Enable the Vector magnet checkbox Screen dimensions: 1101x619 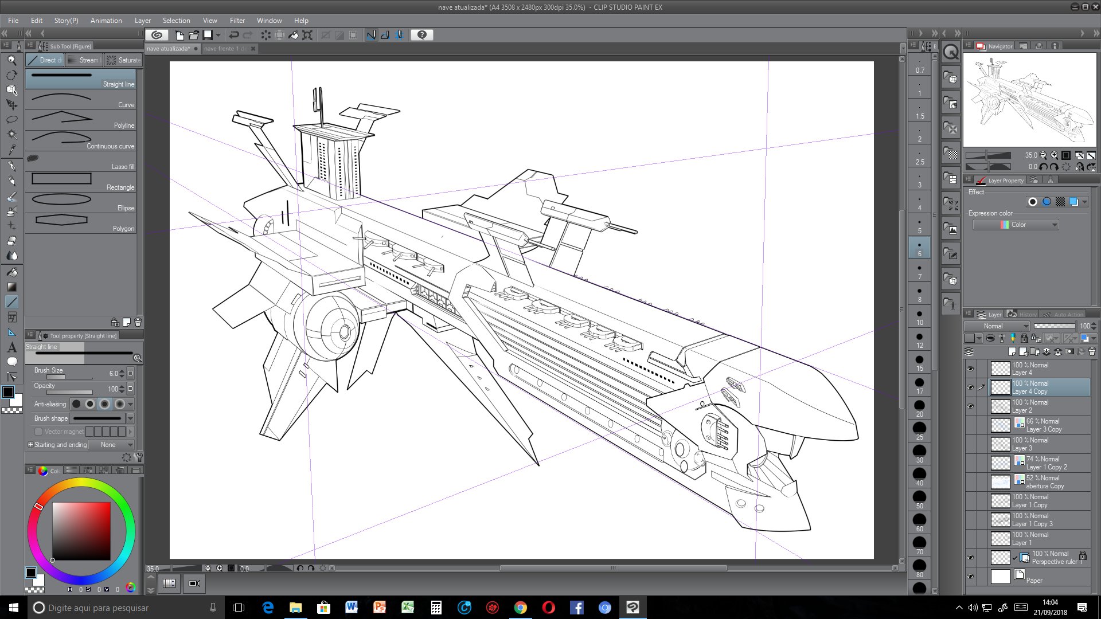point(38,432)
